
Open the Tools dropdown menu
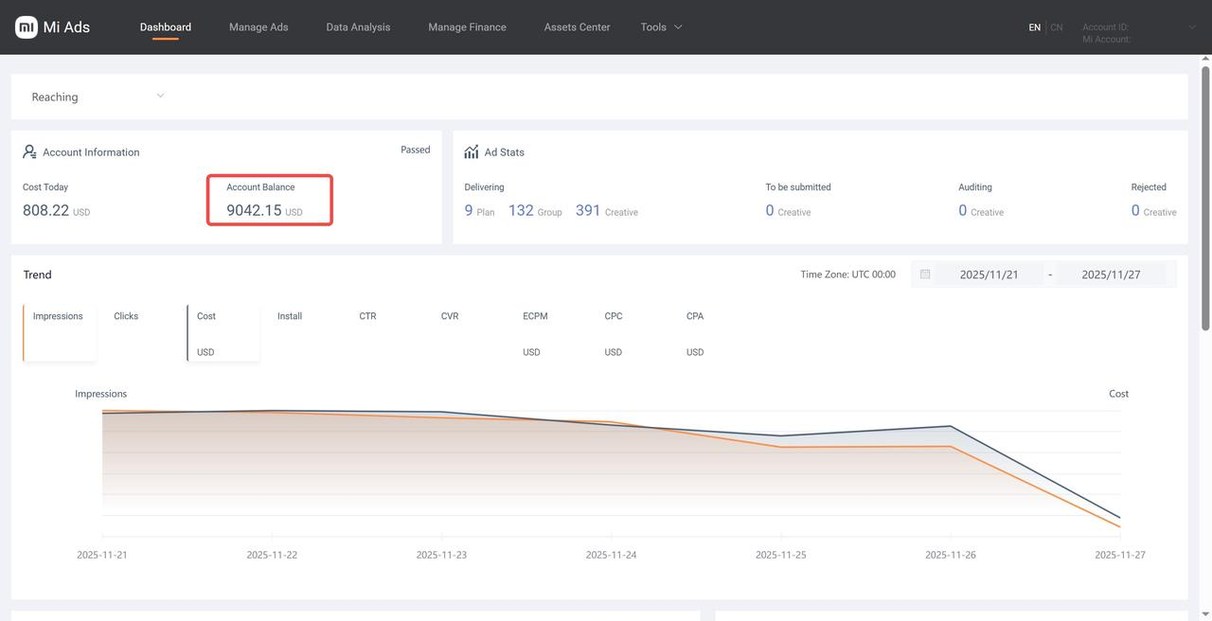[661, 27]
